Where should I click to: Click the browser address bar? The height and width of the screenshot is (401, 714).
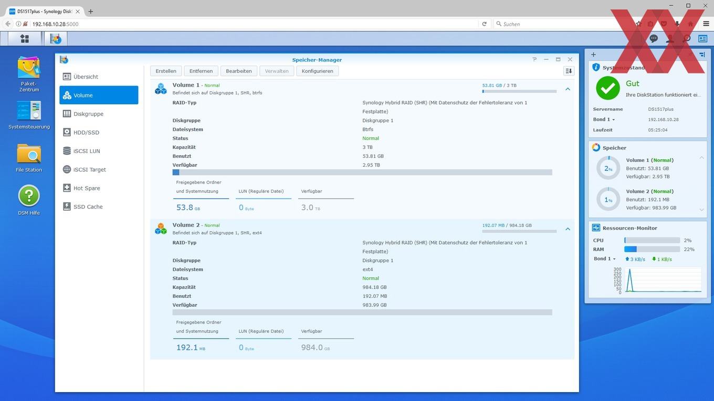[x=255, y=24]
